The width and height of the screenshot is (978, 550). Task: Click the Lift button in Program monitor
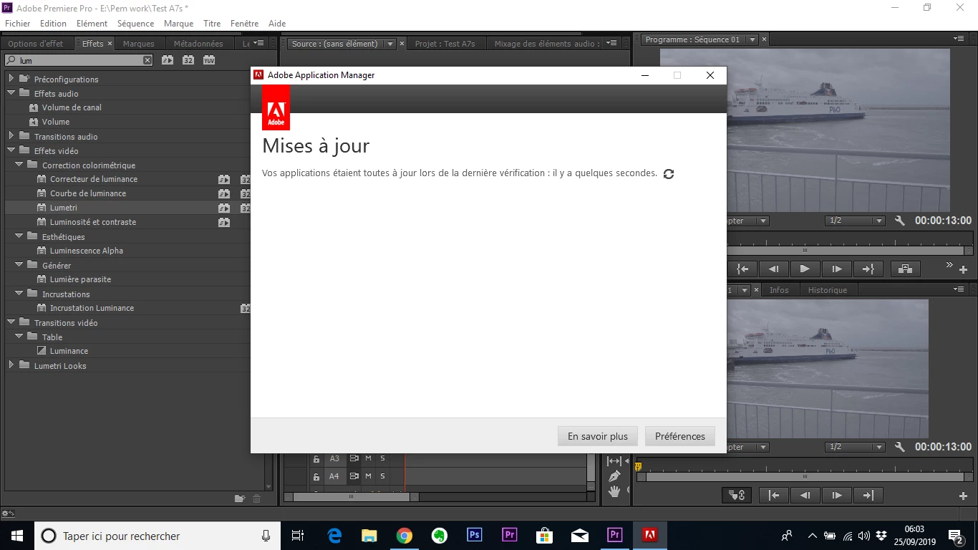[x=906, y=269]
